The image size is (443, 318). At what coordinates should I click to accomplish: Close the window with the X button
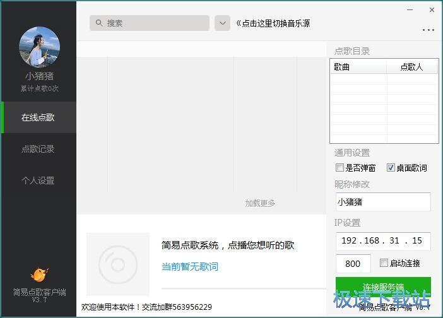432,9
